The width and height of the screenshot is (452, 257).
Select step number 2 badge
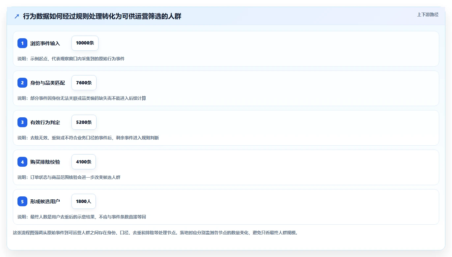coord(22,83)
